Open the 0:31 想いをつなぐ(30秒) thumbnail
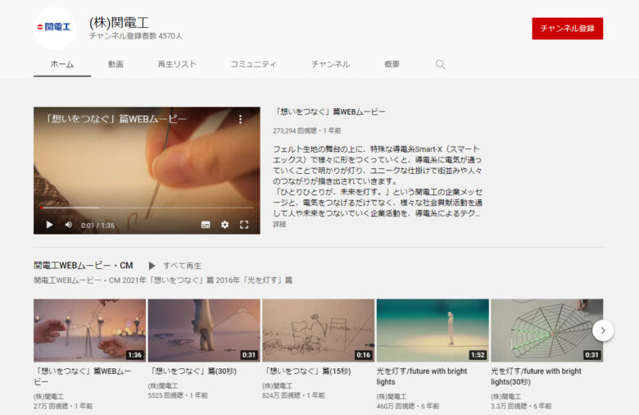Image resolution: width=639 pixels, height=415 pixels. [204, 331]
